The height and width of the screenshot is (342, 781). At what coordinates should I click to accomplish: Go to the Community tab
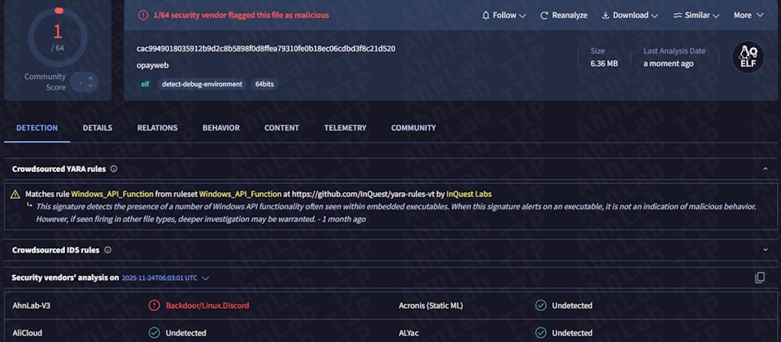point(413,128)
